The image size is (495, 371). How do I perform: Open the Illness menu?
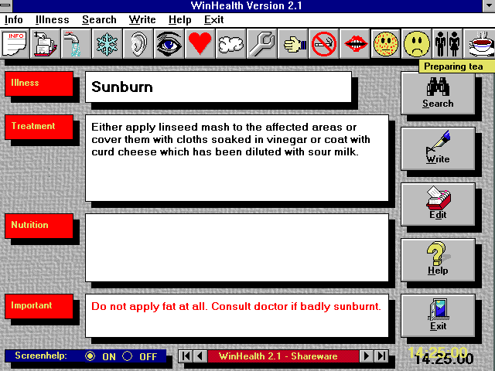click(x=52, y=19)
